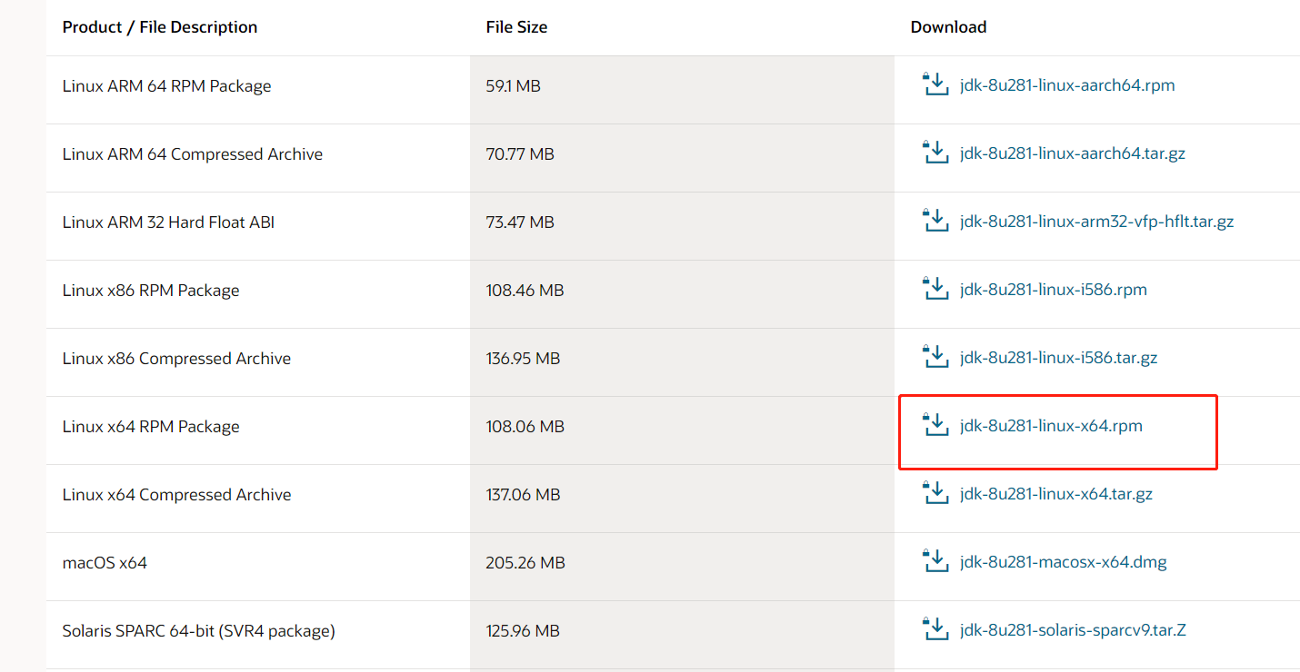Select the Download column header

click(x=948, y=27)
